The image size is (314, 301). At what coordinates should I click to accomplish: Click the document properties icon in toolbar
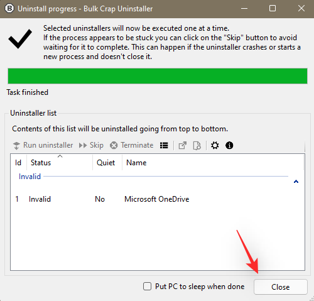click(x=197, y=145)
